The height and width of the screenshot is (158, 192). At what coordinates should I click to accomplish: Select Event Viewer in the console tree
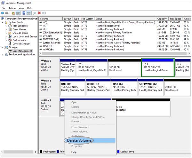click(x=19, y=29)
